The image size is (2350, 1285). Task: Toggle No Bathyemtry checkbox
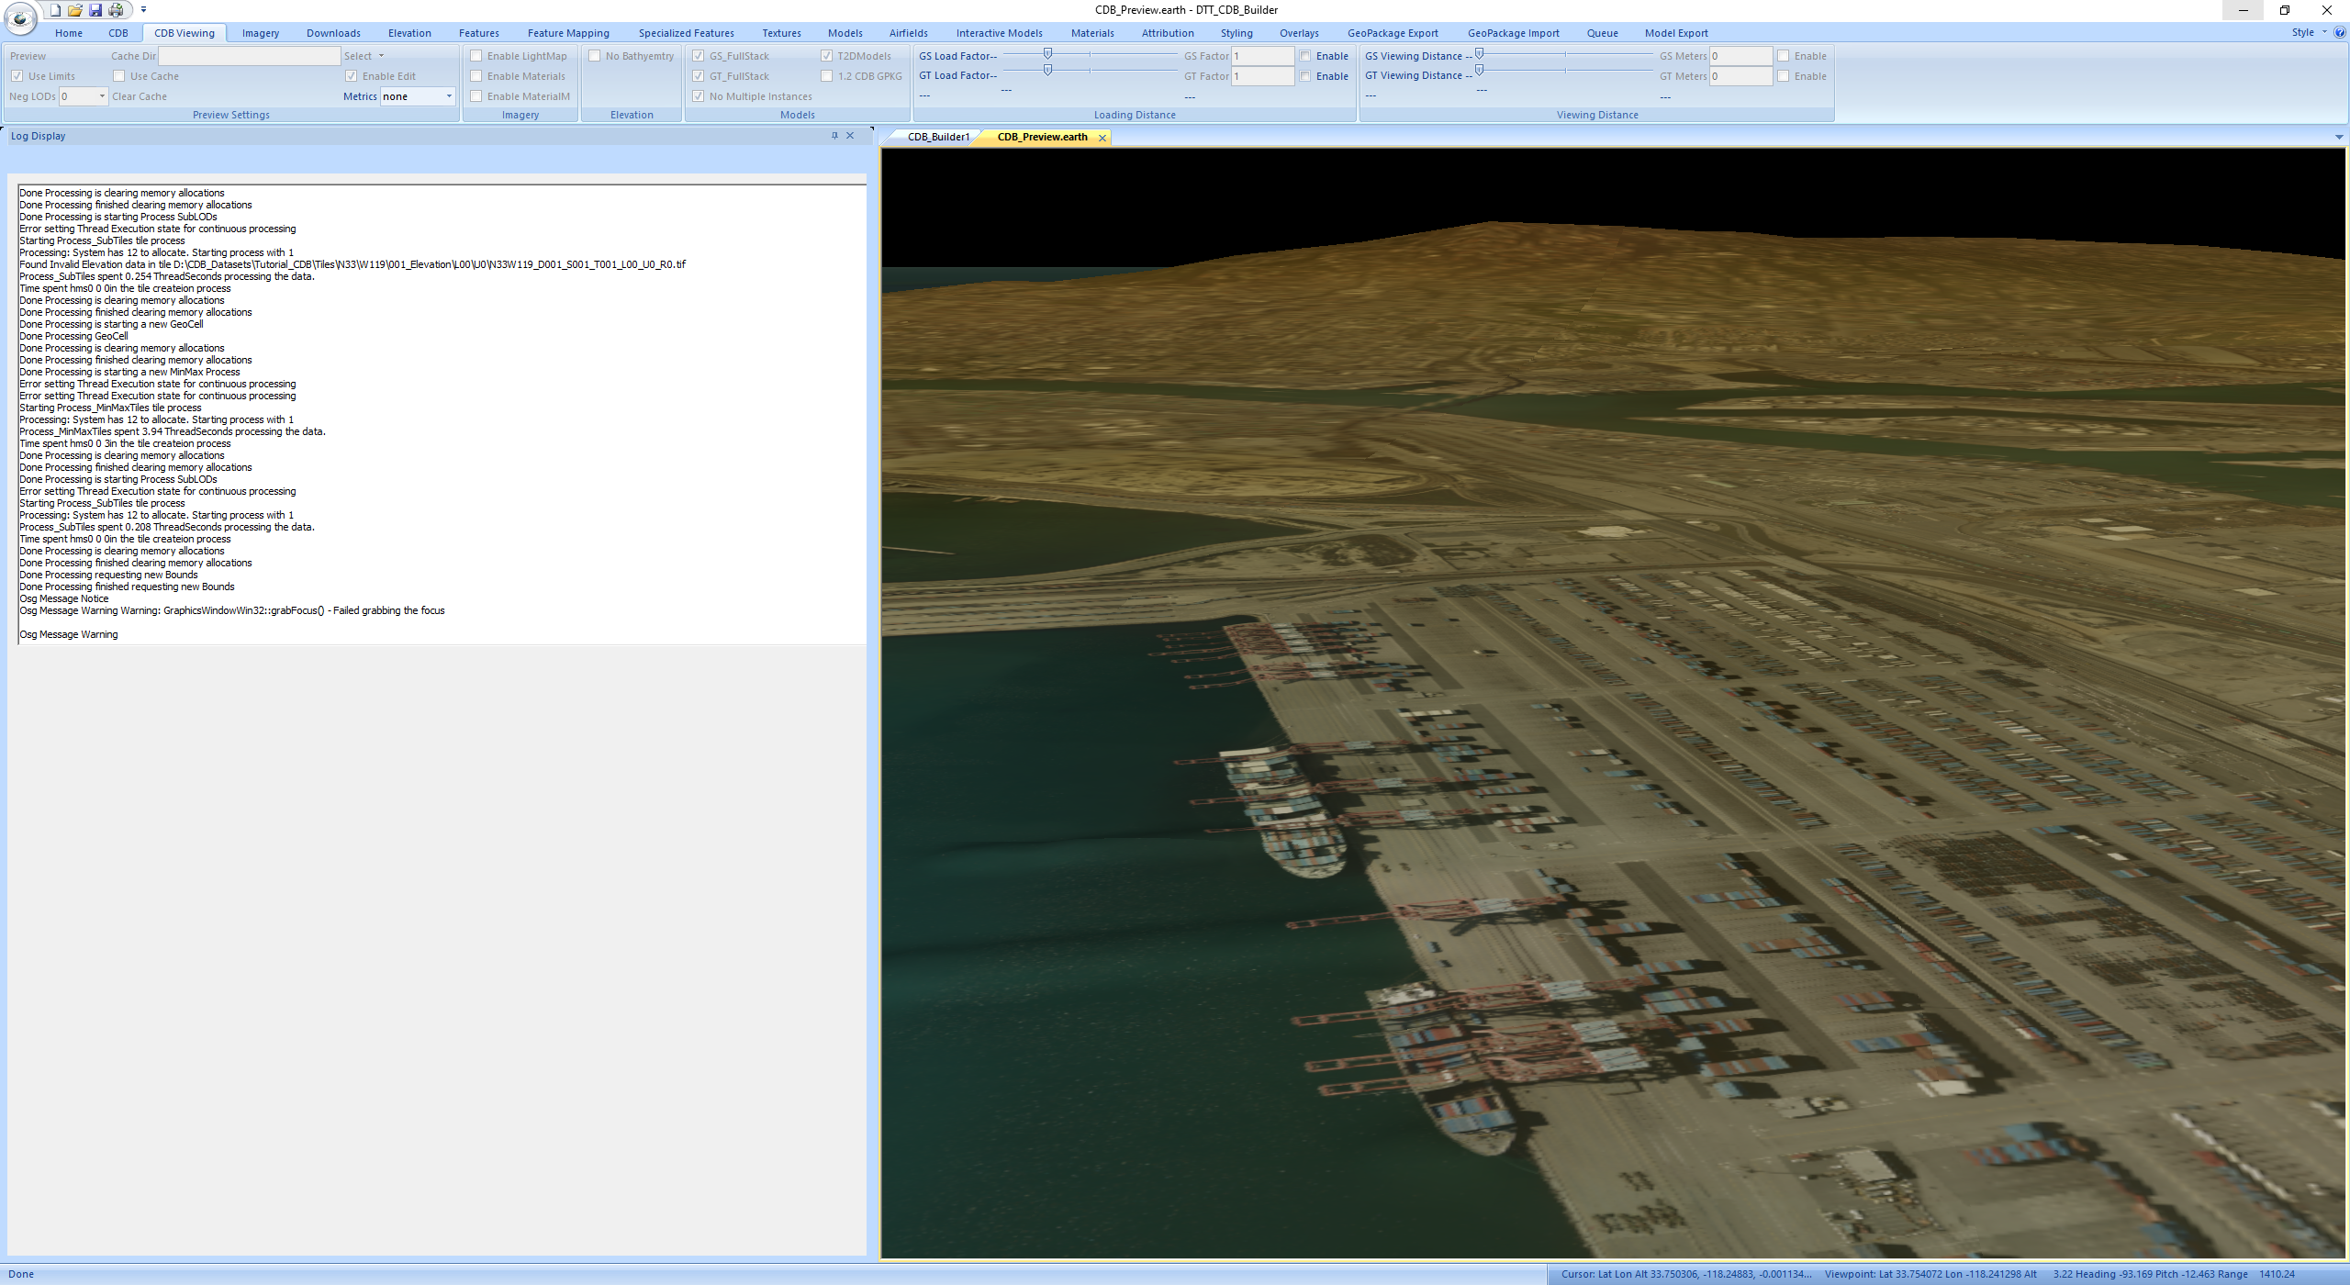(594, 56)
